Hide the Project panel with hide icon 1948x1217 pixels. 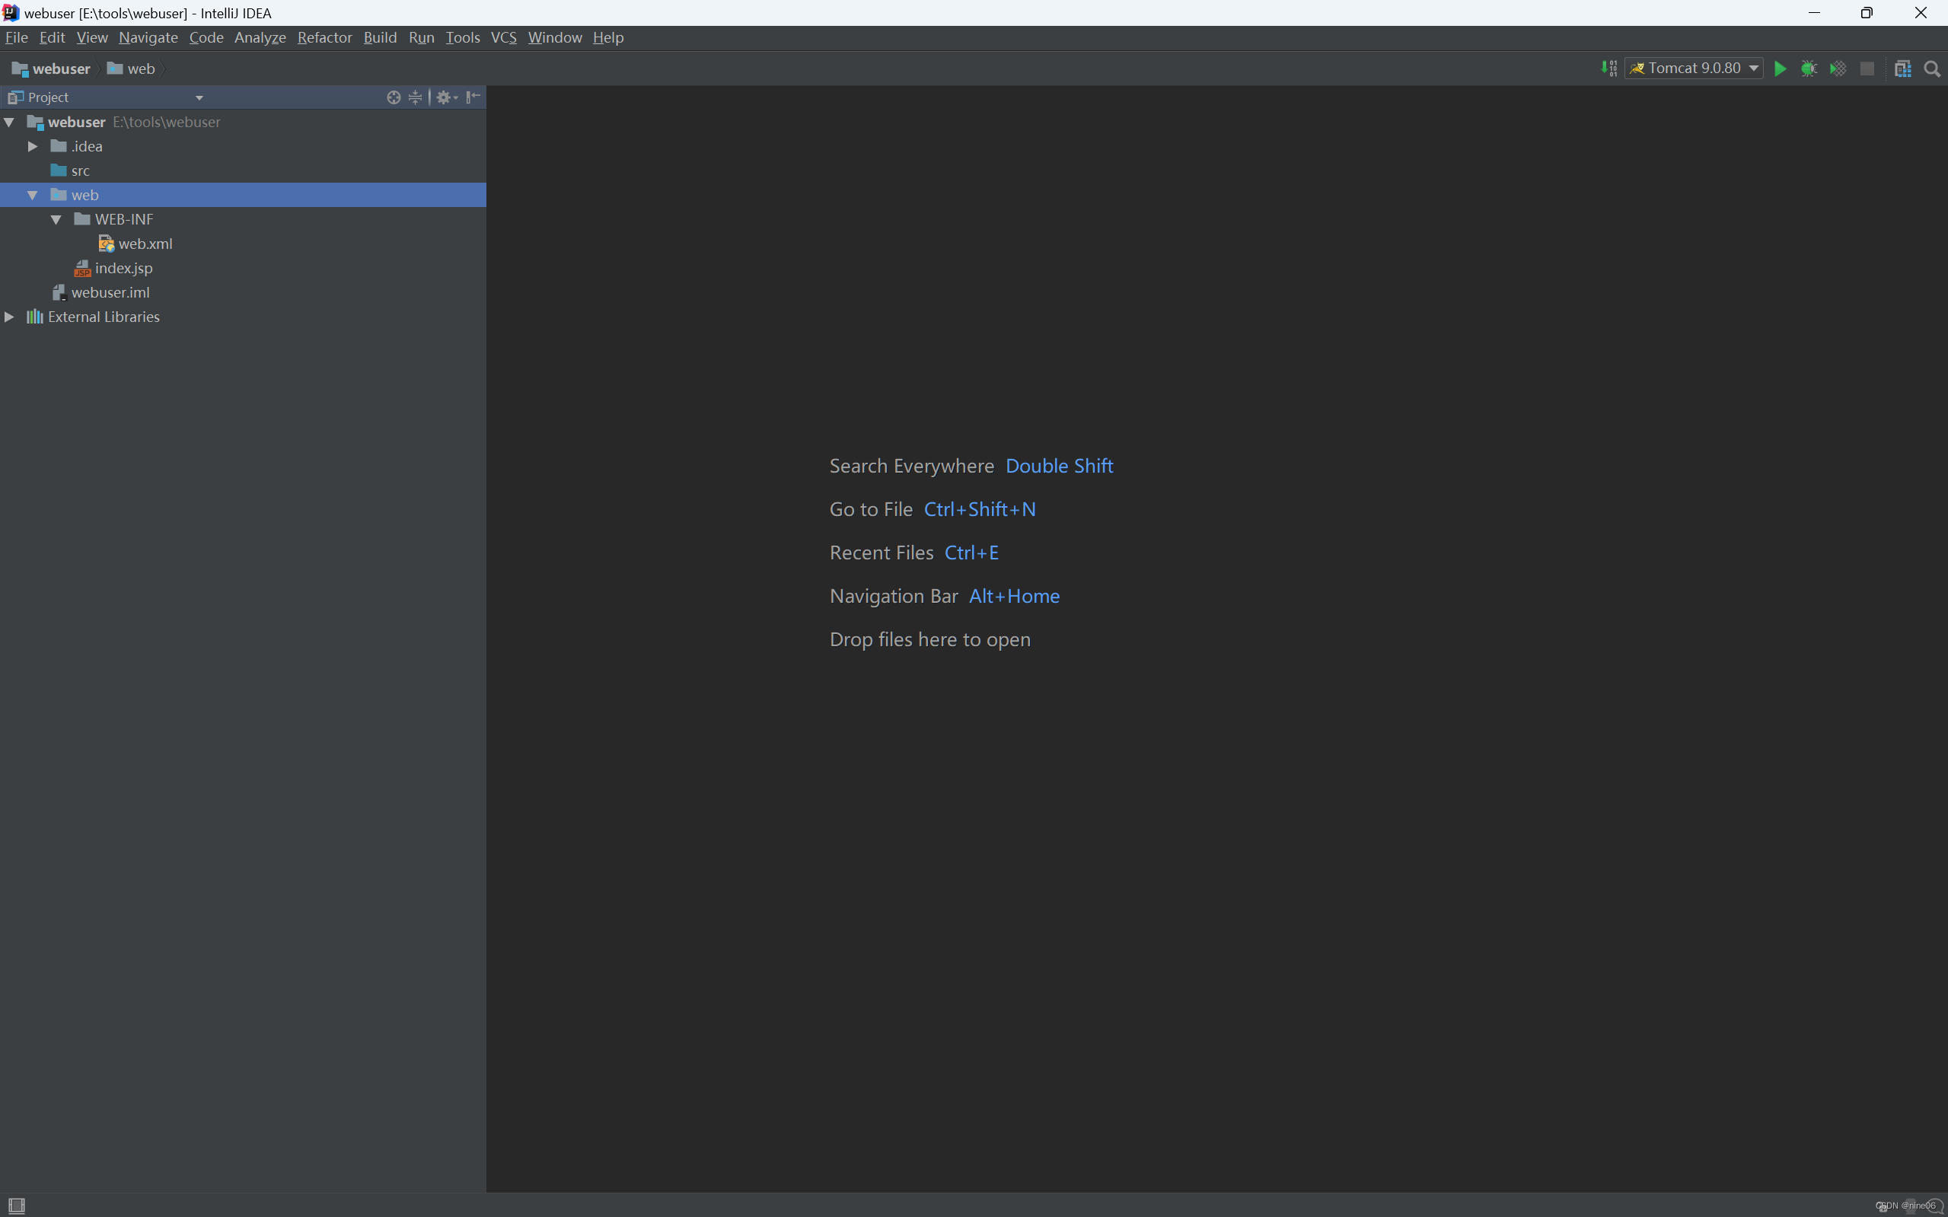(473, 97)
